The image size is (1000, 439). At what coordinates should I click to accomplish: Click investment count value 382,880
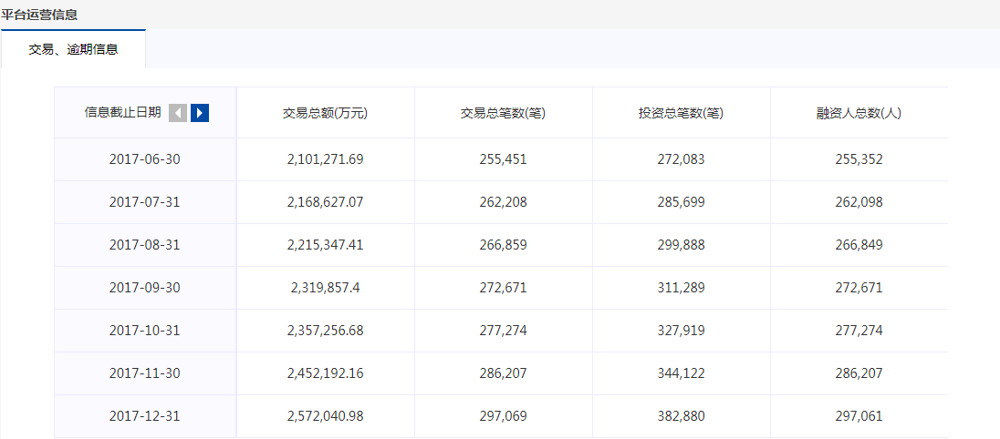681,416
